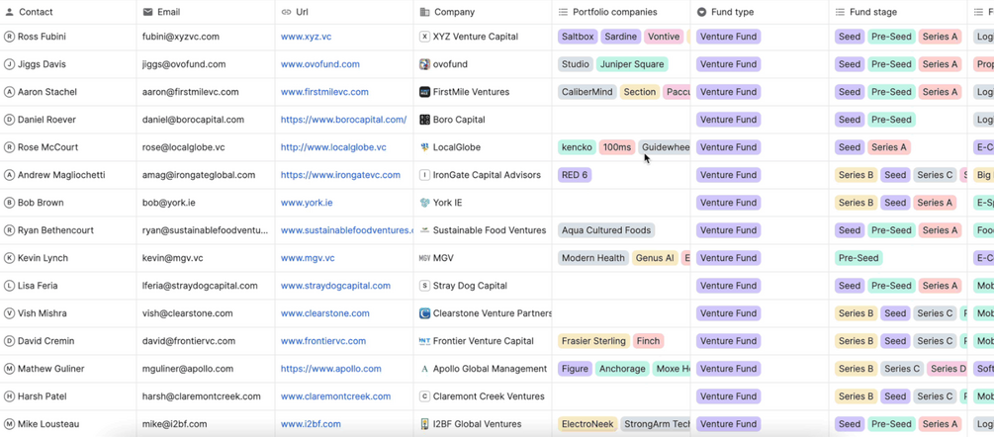The width and height of the screenshot is (994, 437).
Task: Click the Fund stage list icon
Action: click(x=840, y=12)
